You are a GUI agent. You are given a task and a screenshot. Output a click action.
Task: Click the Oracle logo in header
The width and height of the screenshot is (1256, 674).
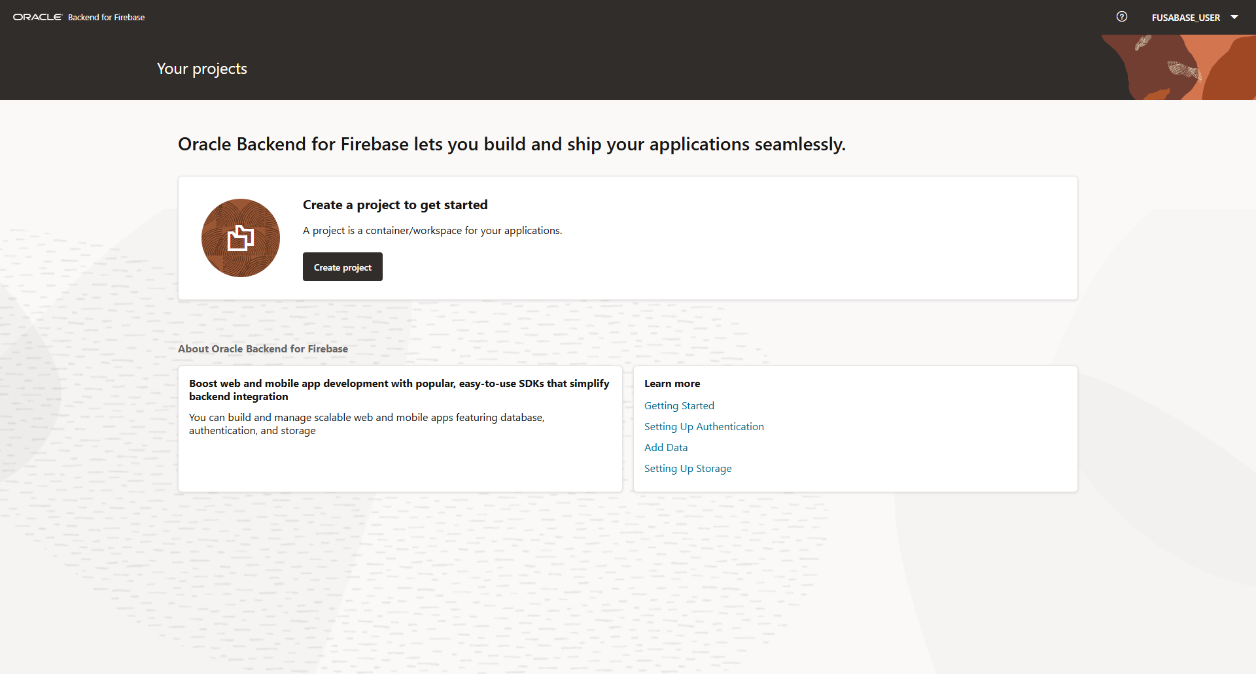[x=37, y=17]
